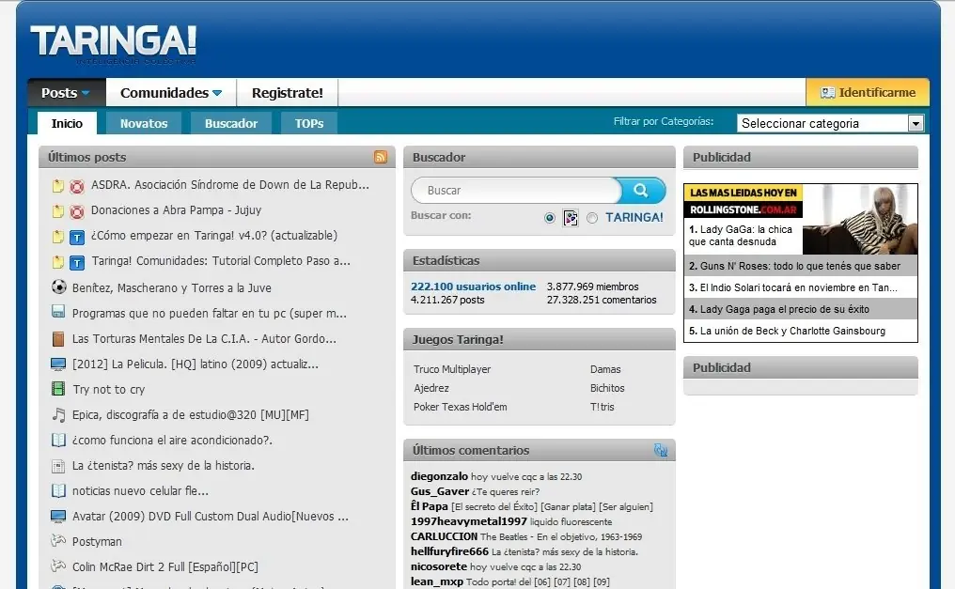Click the T icon beside Taringa! Comunidades tutorial

pyautogui.click(x=77, y=263)
